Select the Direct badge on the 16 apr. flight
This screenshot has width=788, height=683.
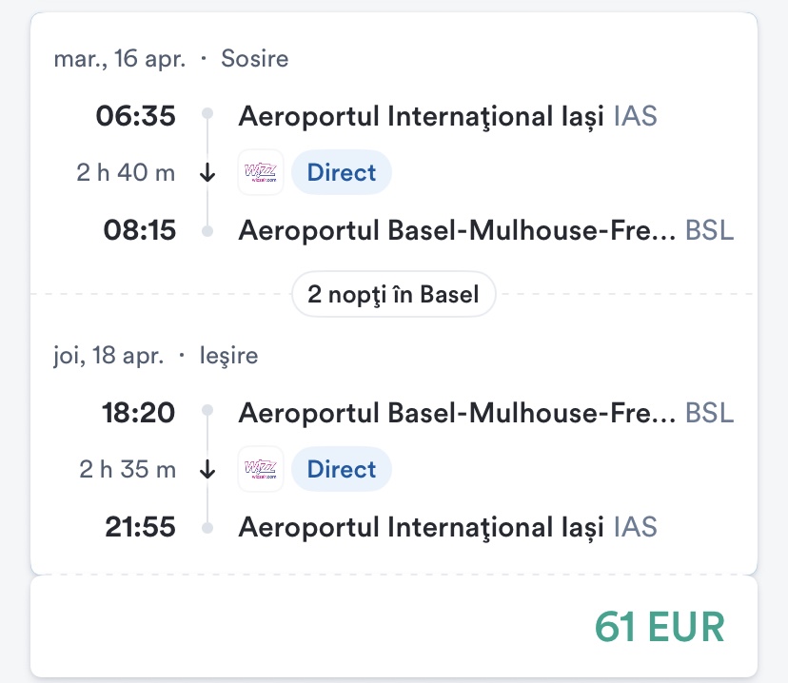pyautogui.click(x=342, y=173)
